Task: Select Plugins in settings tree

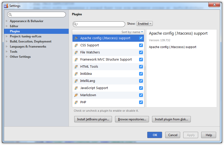Action: click(36, 31)
